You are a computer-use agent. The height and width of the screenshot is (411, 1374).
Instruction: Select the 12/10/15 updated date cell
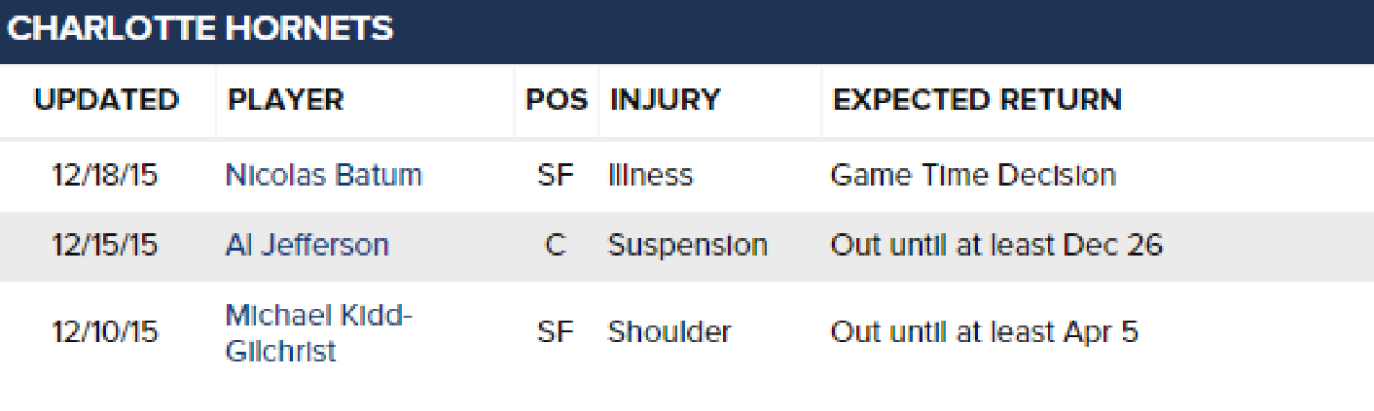[104, 332]
